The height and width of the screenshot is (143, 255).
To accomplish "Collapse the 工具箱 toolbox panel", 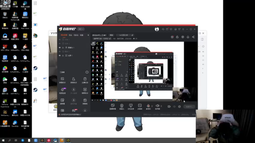I will coord(87,72).
